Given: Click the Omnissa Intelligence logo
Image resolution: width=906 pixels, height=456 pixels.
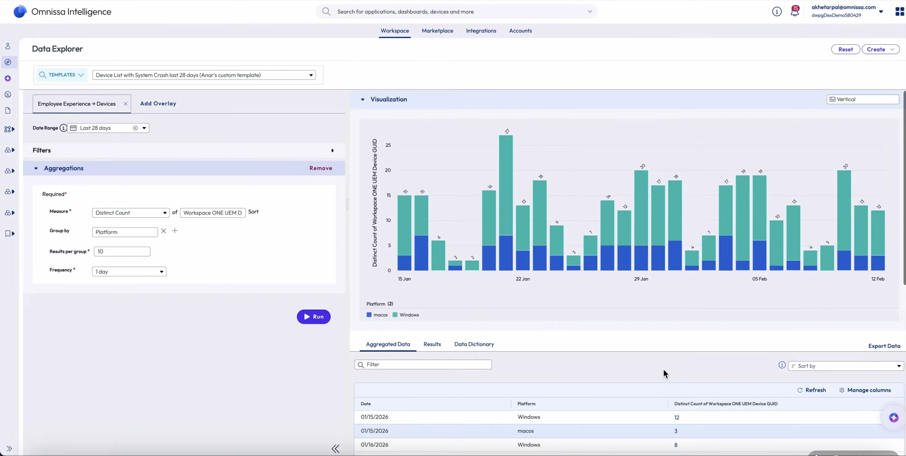Looking at the screenshot, I should pos(20,12).
